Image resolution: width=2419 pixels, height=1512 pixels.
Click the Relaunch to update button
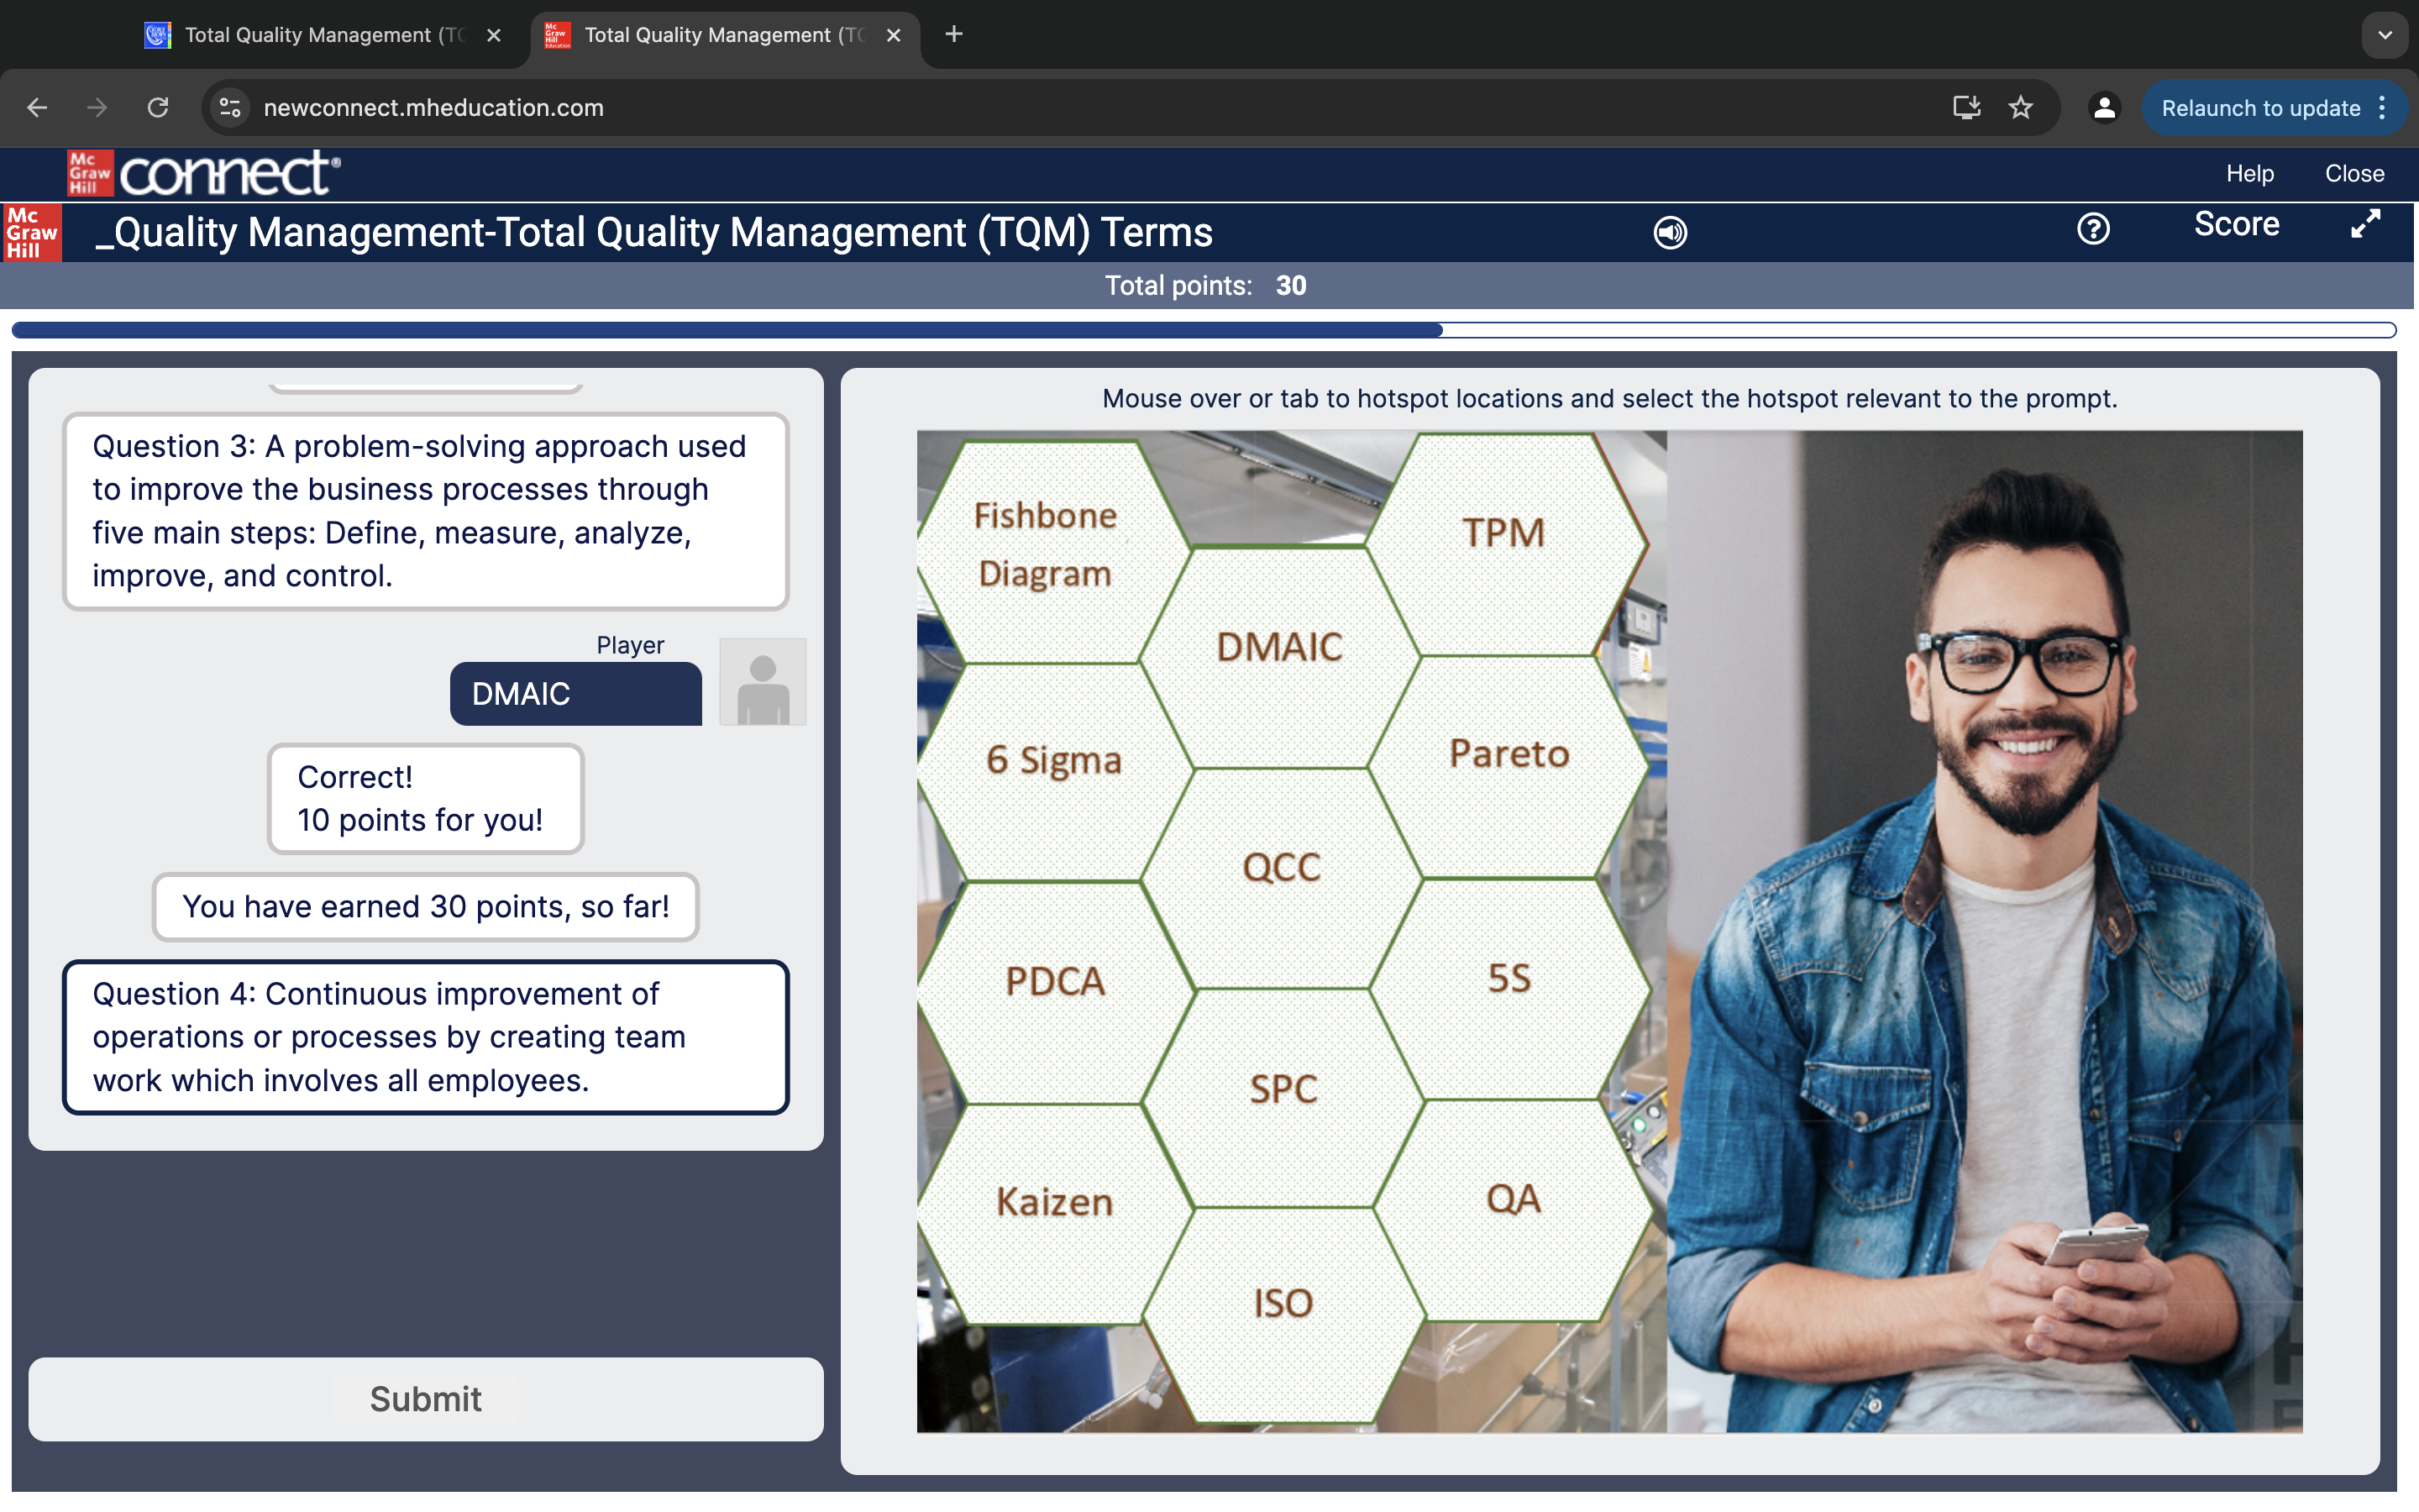(2260, 107)
